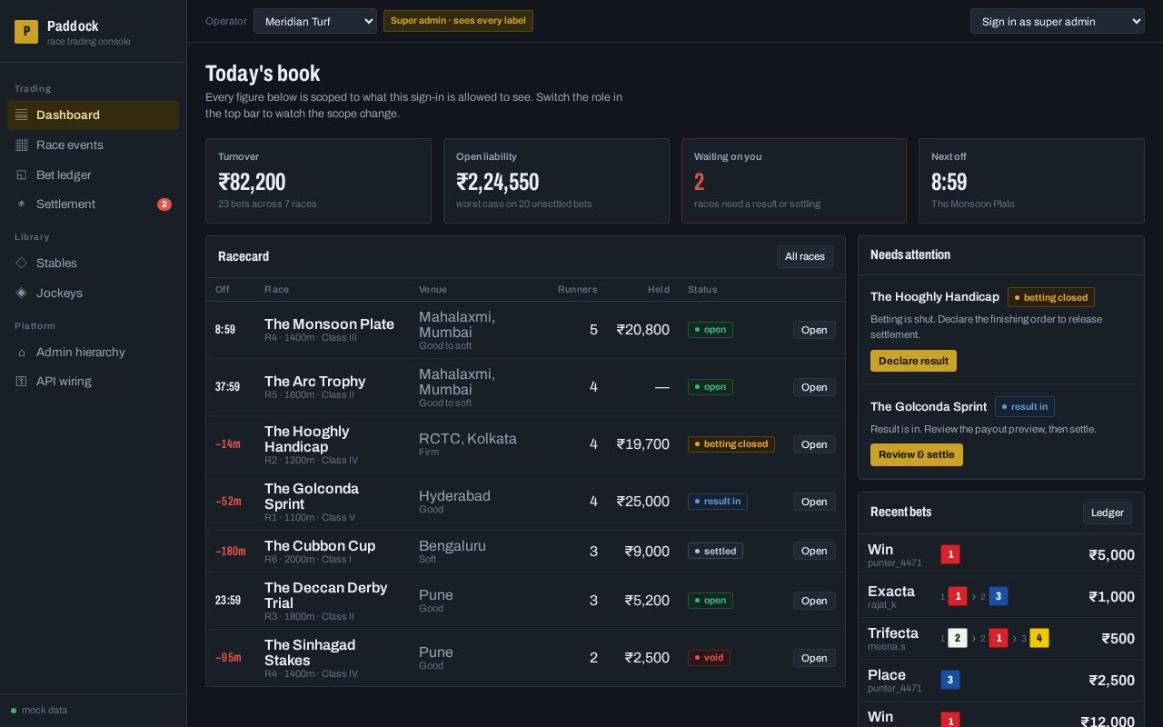The height and width of the screenshot is (727, 1163).
Task: Click the Place bet amount ₹2,500
Action: (1111, 681)
